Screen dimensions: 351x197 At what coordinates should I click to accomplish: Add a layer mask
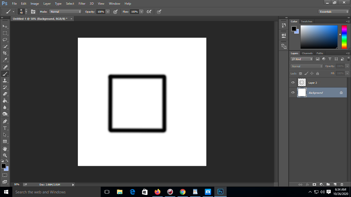(x=314, y=184)
